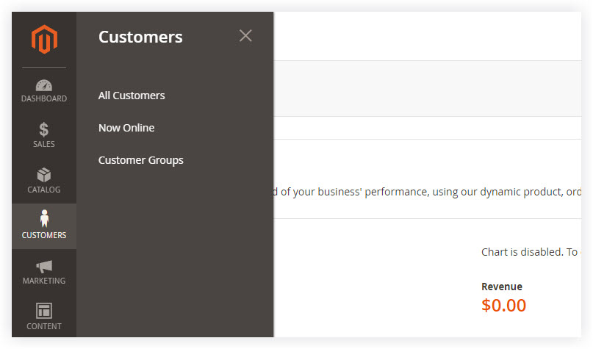593x349 pixels.
Task: Open the Dashboard gauge icon
Action: pyautogui.click(x=44, y=85)
